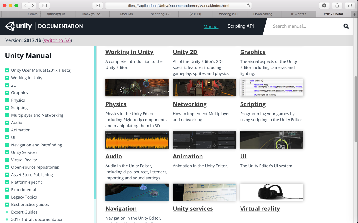358x223 pixels.
Task: Open the Physics heading link in content
Action: (116, 104)
